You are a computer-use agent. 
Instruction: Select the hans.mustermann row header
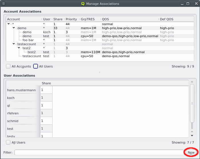[23, 90]
